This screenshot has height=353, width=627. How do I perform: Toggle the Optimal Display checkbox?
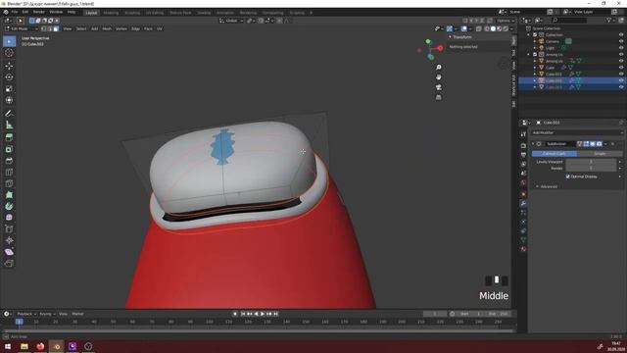568,176
